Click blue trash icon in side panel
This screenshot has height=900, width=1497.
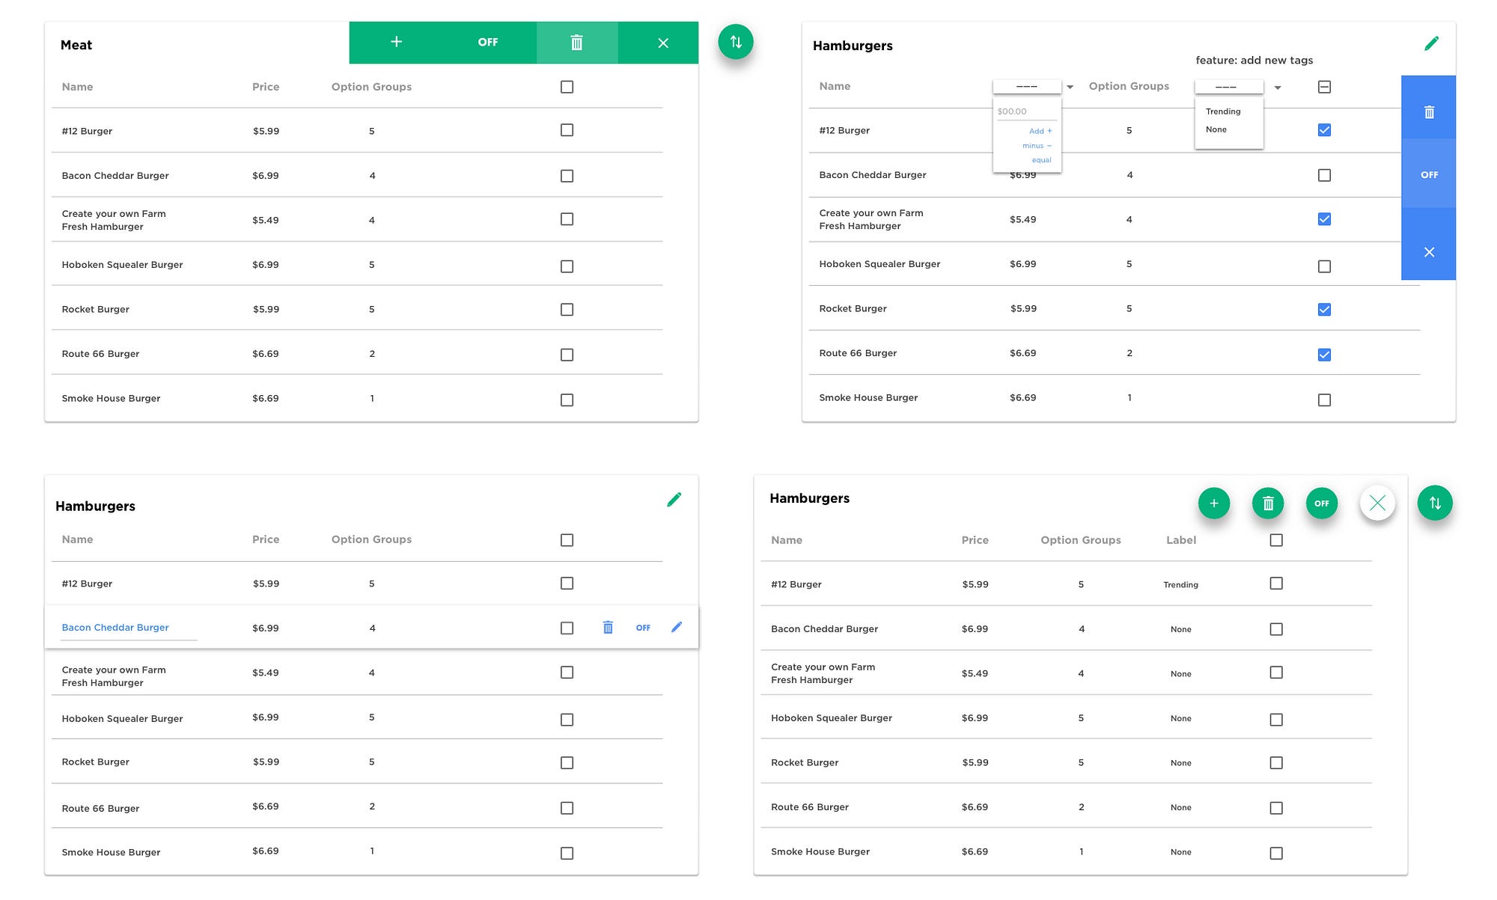tap(1429, 112)
